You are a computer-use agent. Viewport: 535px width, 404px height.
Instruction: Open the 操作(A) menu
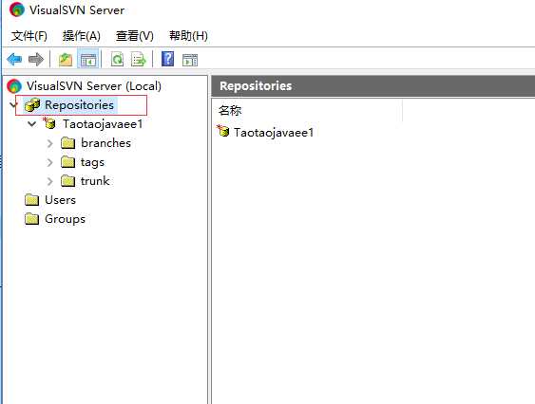81,36
